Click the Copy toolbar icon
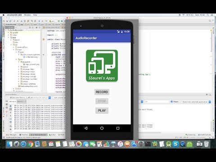 [x=25, y=21]
